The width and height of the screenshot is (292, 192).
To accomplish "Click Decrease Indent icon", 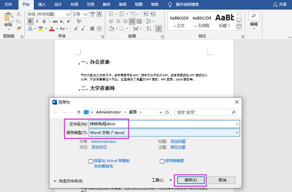I will pyautogui.click(x=146, y=14).
